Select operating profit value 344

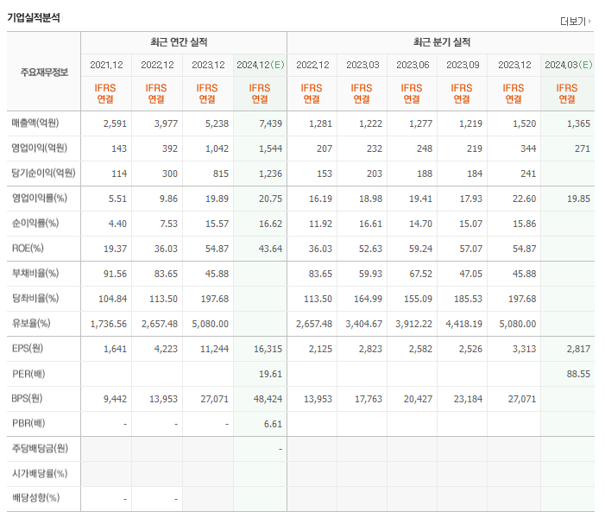click(x=528, y=149)
